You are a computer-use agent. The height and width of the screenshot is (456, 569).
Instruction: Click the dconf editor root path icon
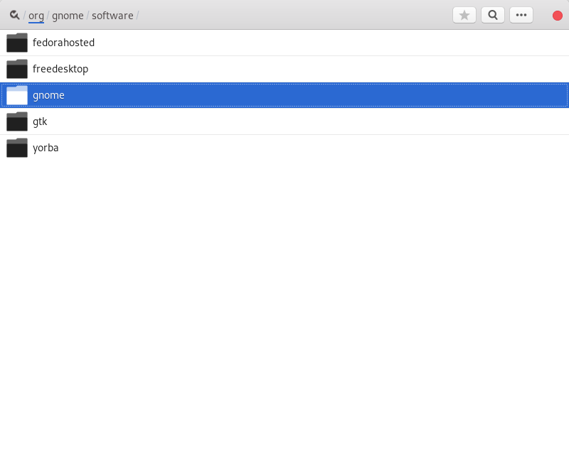14,15
